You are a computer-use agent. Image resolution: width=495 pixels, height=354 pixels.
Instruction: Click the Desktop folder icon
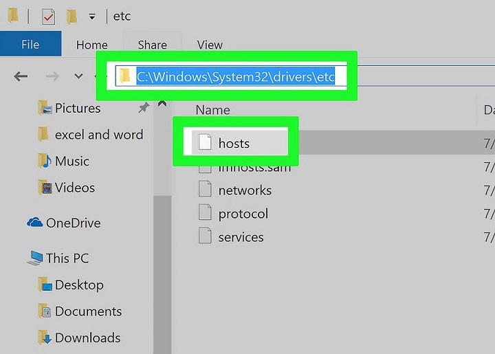tap(45, 285)
